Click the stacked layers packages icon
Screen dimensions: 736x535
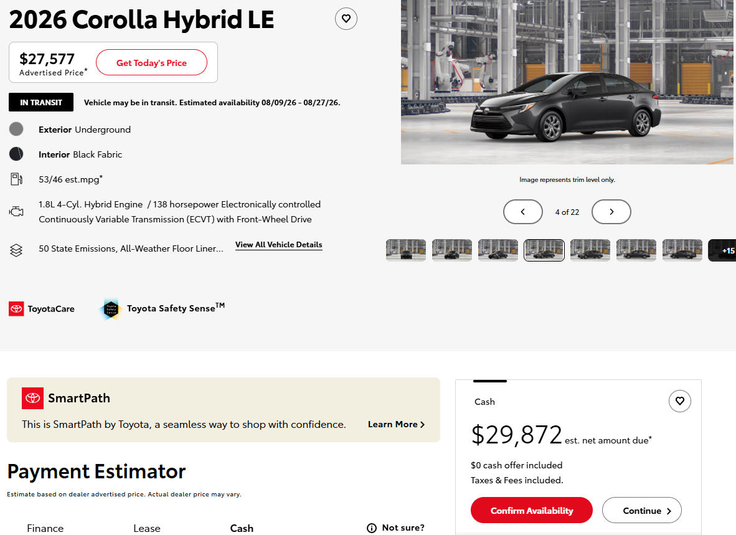16,250
